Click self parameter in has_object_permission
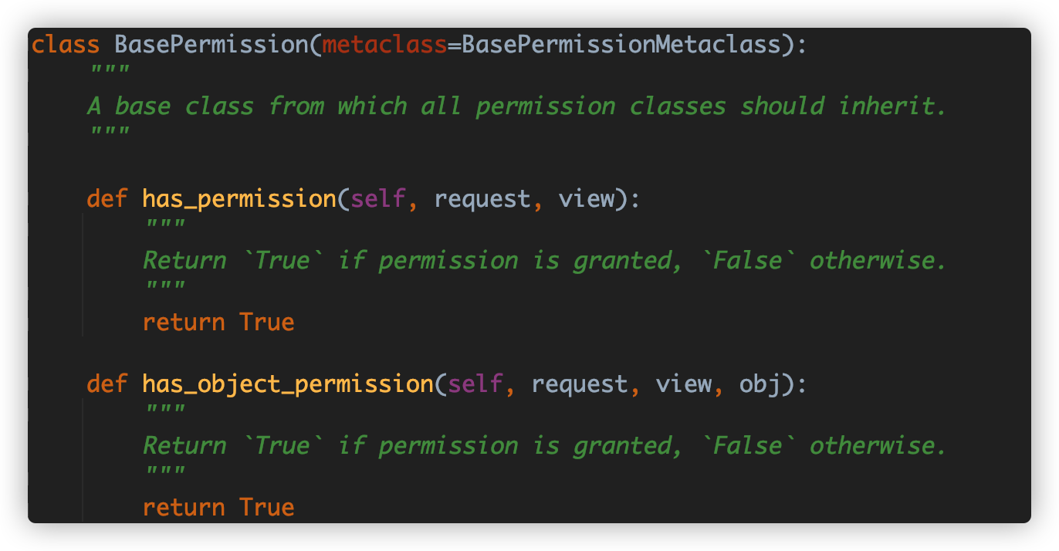The width and height of the screenshot is (1059, 551). (x=475, y=384)
